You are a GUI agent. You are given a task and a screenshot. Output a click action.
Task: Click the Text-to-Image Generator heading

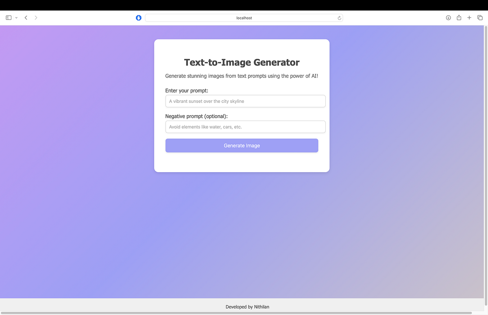242,63
